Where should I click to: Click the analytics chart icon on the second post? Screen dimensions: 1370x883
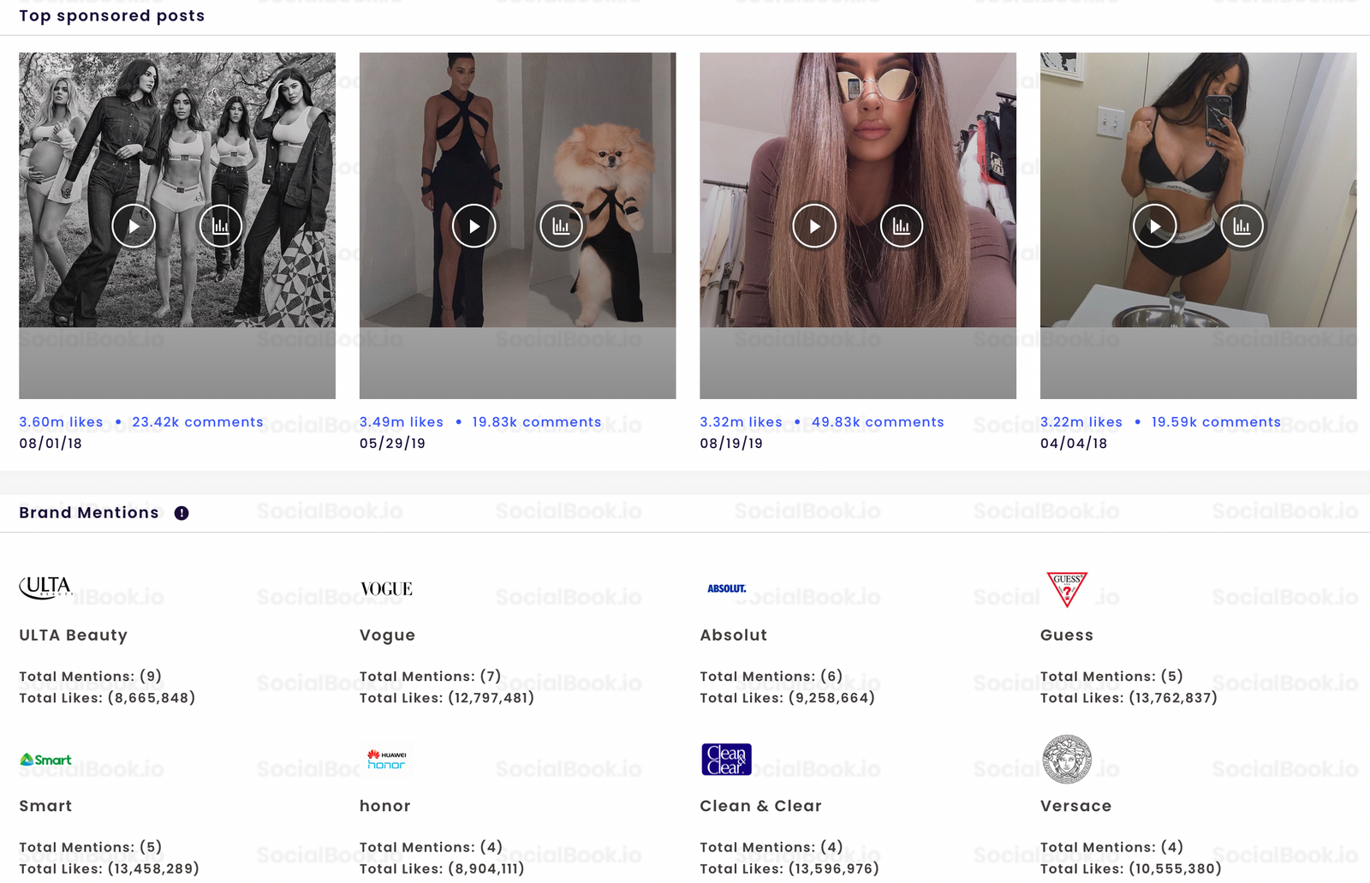point(561,225)
